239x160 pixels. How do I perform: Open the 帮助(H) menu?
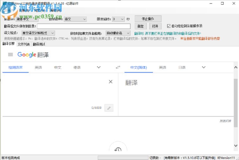[56, 10]
